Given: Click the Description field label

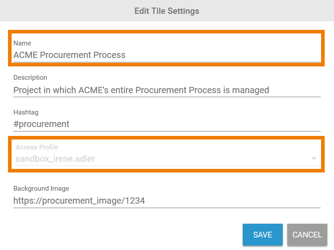Looking at the screenshot, I should coord(30,78).
